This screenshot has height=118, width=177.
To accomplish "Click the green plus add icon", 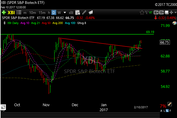I will [4, 12].
